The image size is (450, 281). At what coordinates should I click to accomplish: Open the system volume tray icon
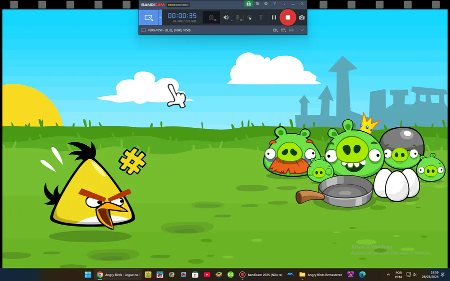click(x=414, y=275)
